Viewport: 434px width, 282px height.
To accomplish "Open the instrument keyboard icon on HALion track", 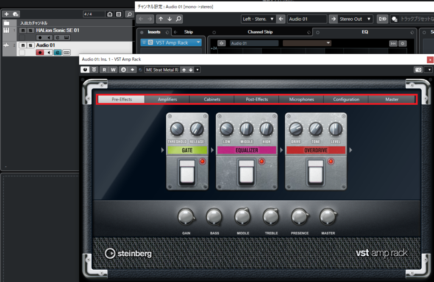I will coord(67,38).
